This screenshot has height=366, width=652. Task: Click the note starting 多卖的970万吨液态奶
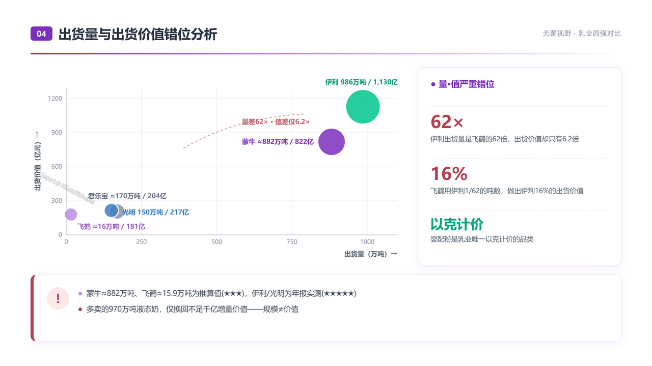[193, 309]
